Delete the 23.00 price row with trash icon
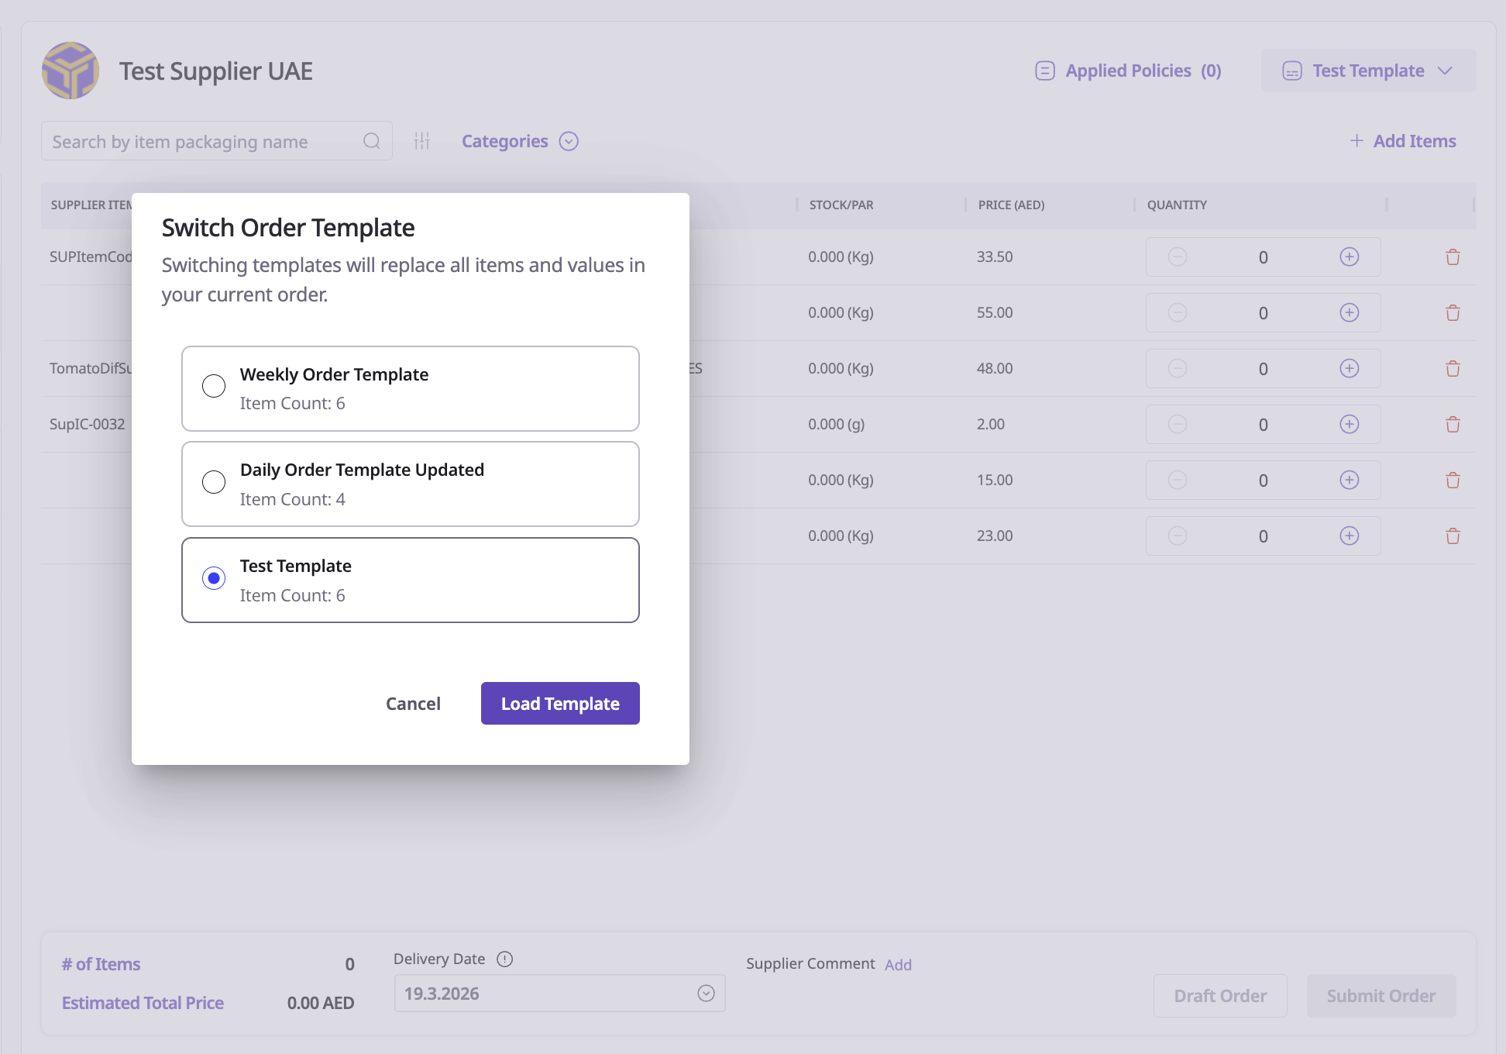Screen dimensions: 1506x1054 pos(1453,536)
